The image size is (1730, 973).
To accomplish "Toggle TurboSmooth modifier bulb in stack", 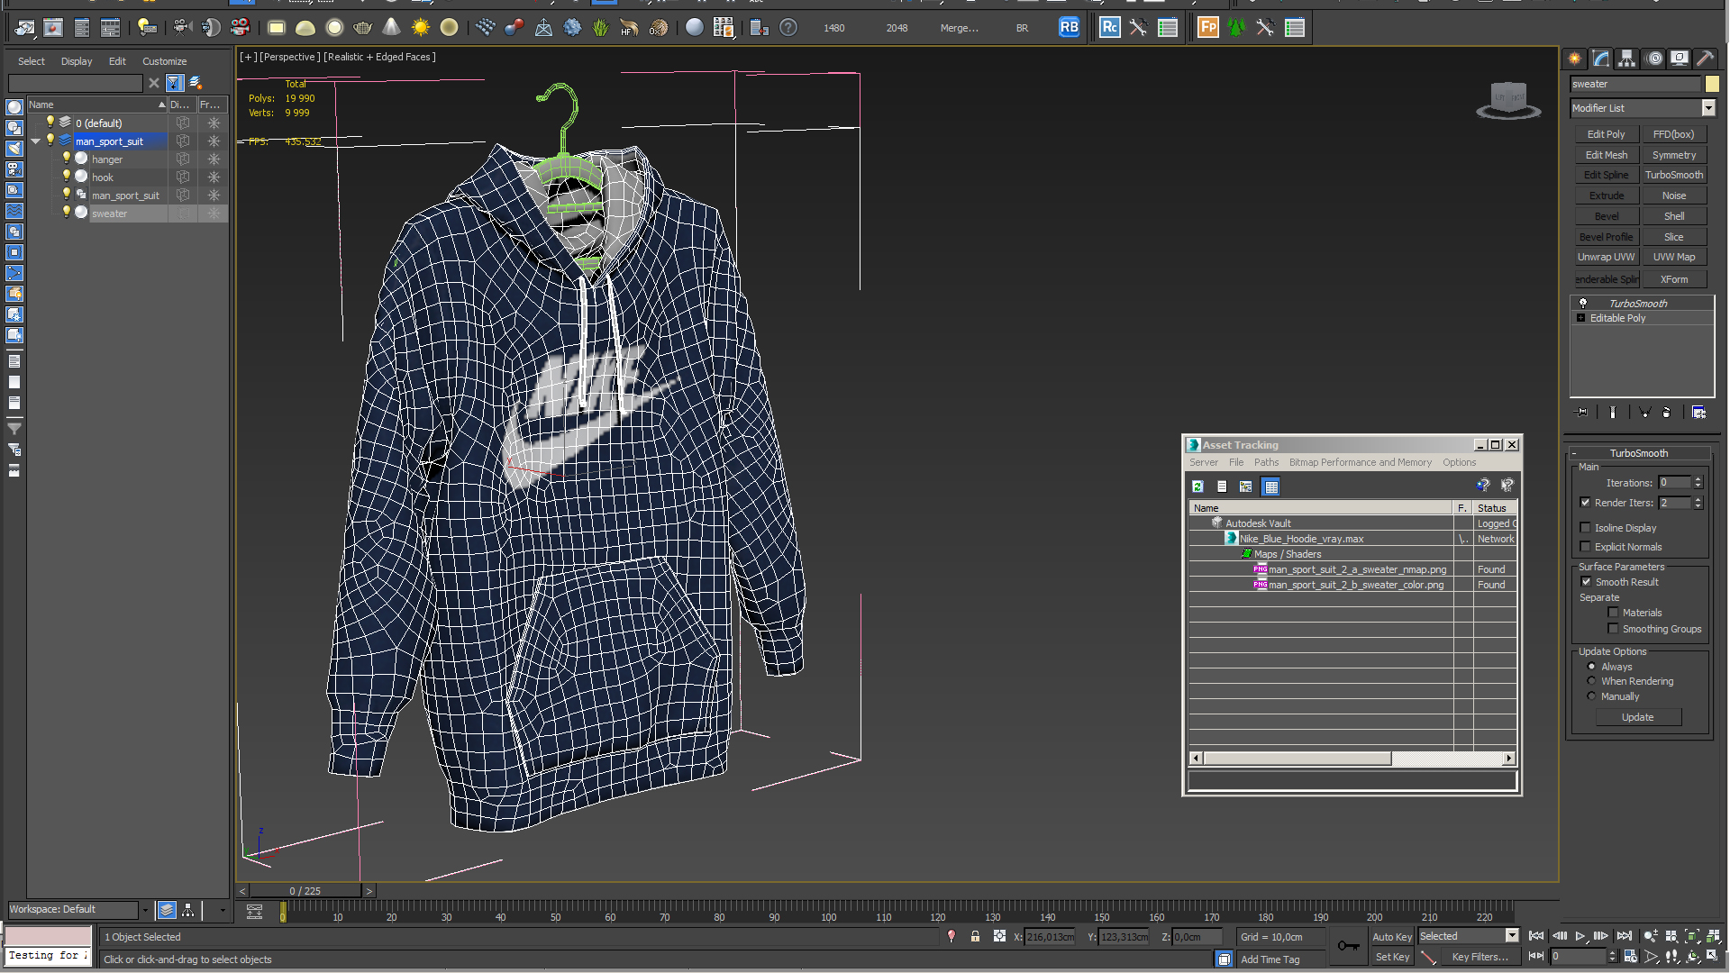I will point(1583,304).
